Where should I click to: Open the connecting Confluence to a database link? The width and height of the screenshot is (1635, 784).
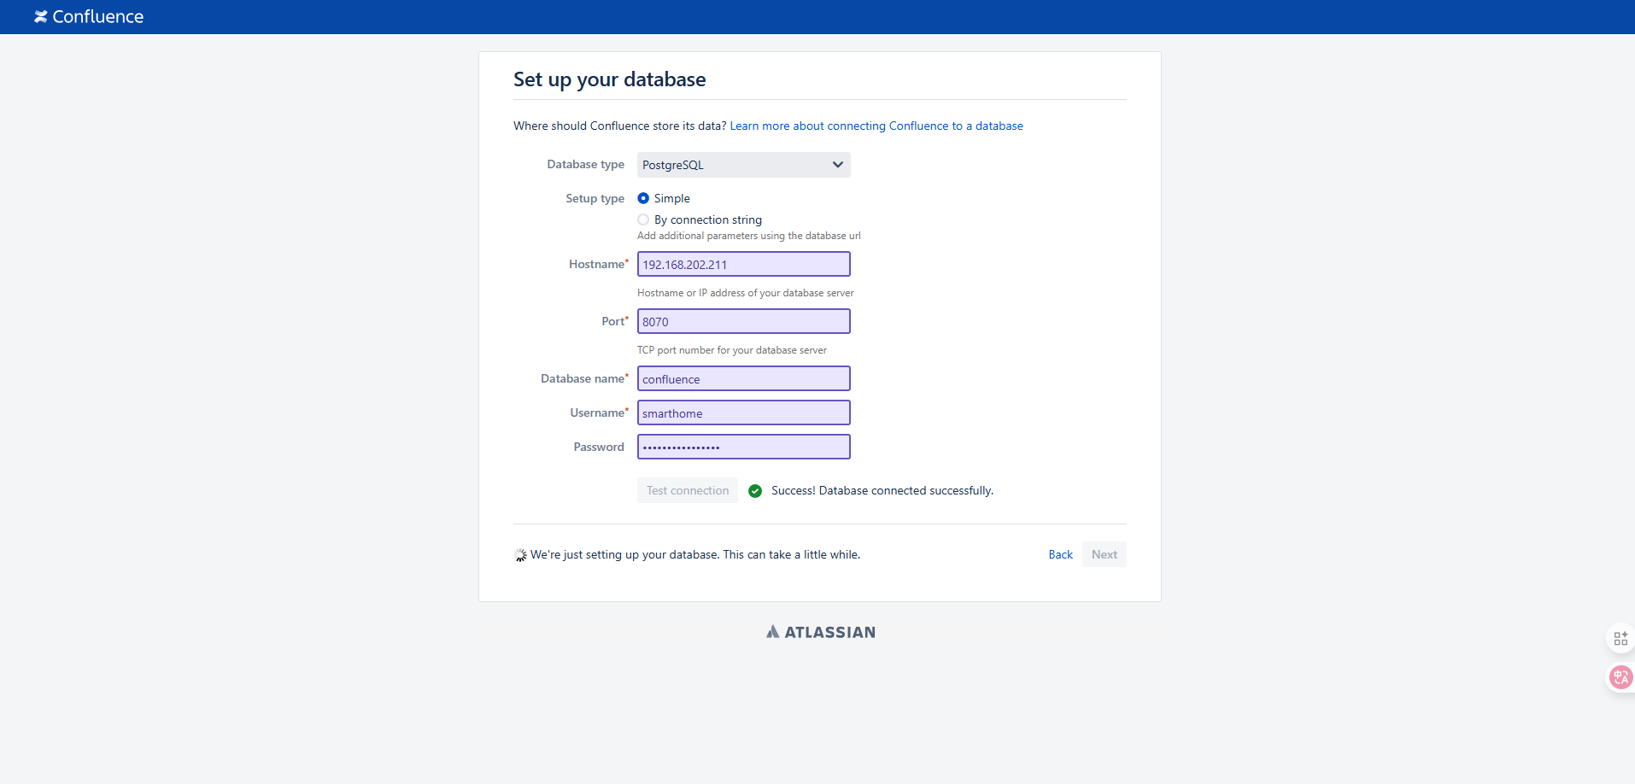876,126
